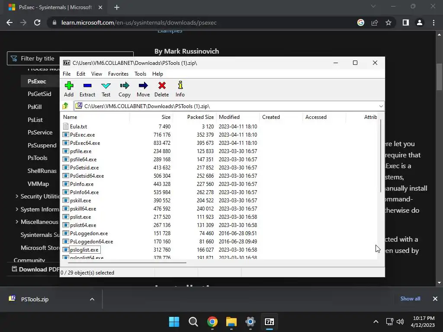Click the Delete toolbar icon
443x332 pixels.
tap(162, 86)
